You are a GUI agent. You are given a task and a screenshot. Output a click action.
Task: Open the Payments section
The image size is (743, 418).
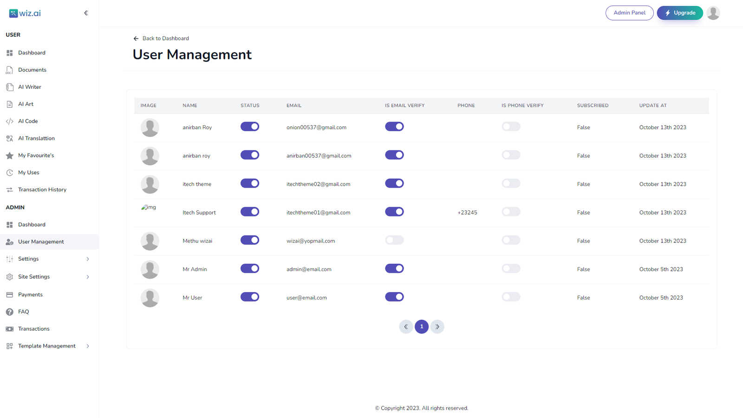click(x=31, y=294)
